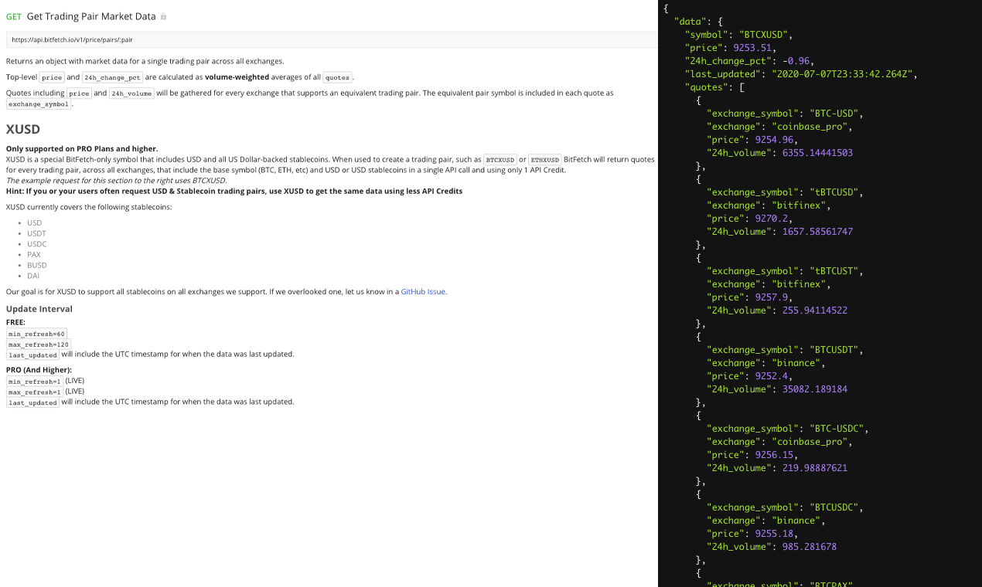Select the JSON 24h_change_pct value -0.96
This screenshot has width=982, height=587.
point(797,61)
